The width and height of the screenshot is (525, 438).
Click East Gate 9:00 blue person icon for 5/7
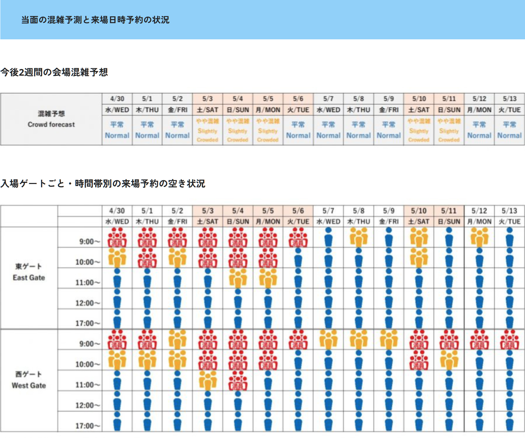(328, 237)
